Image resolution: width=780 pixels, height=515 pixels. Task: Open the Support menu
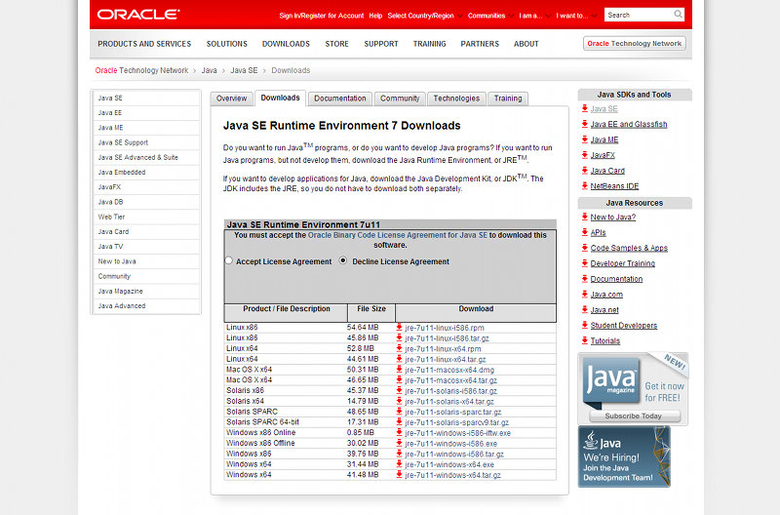pyautogui.click(x=381, y=44)
